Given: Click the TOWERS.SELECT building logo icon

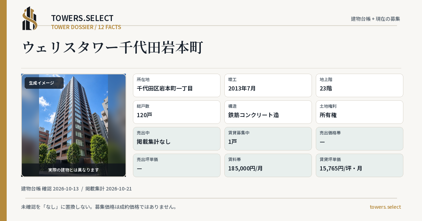Looking at the screenshot, I should click(x=30, y=18).
